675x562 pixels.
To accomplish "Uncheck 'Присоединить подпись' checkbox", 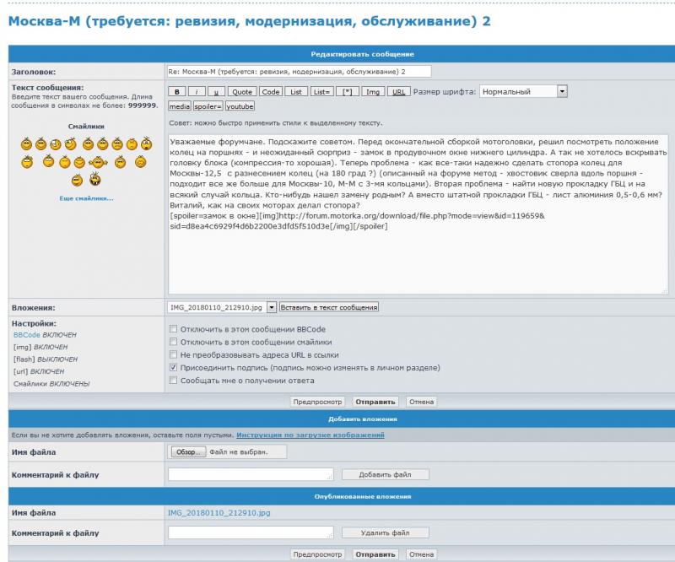I will pos(174,368).
